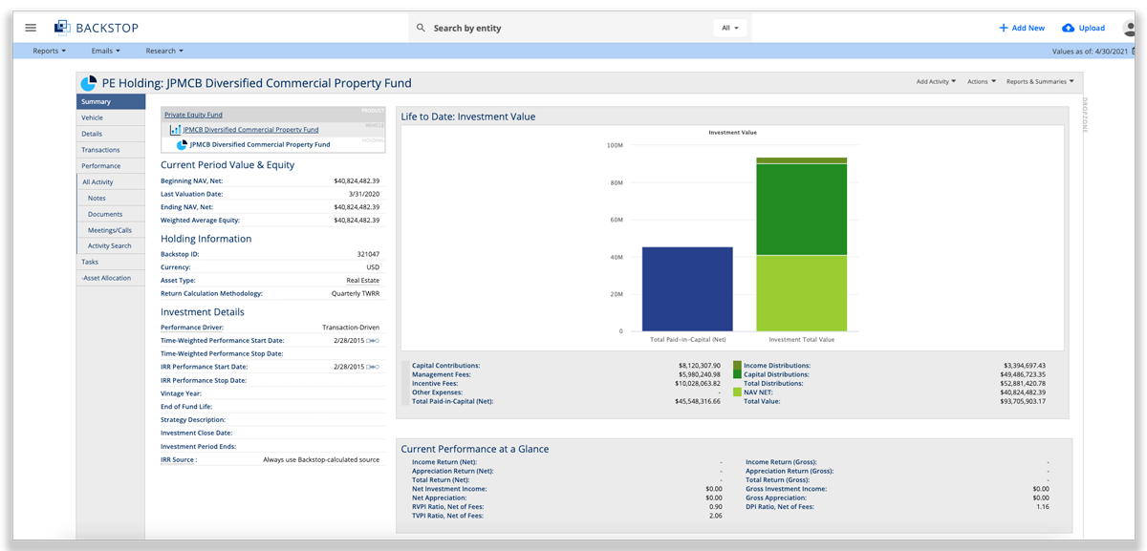The image size is (1147, 551).
Task: Click the Transaction-Driven value
Action: point(351,328)
